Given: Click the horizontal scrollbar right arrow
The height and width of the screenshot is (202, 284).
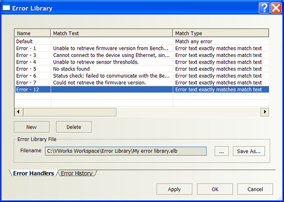Looking at the screenshot, I should [x=265, y=112].
